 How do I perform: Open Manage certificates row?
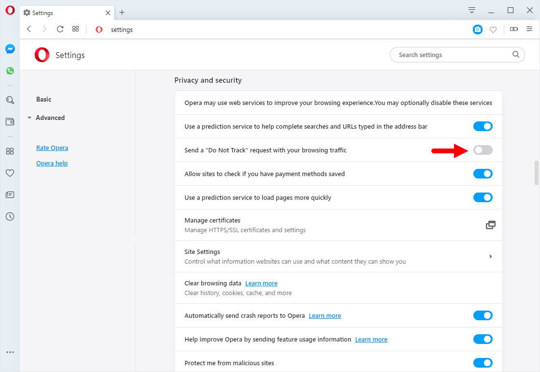pos(339,225)
